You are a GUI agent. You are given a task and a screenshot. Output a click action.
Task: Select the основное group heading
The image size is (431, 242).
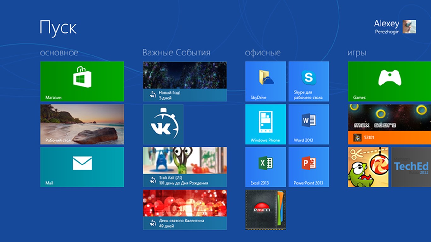coord(59,53)
